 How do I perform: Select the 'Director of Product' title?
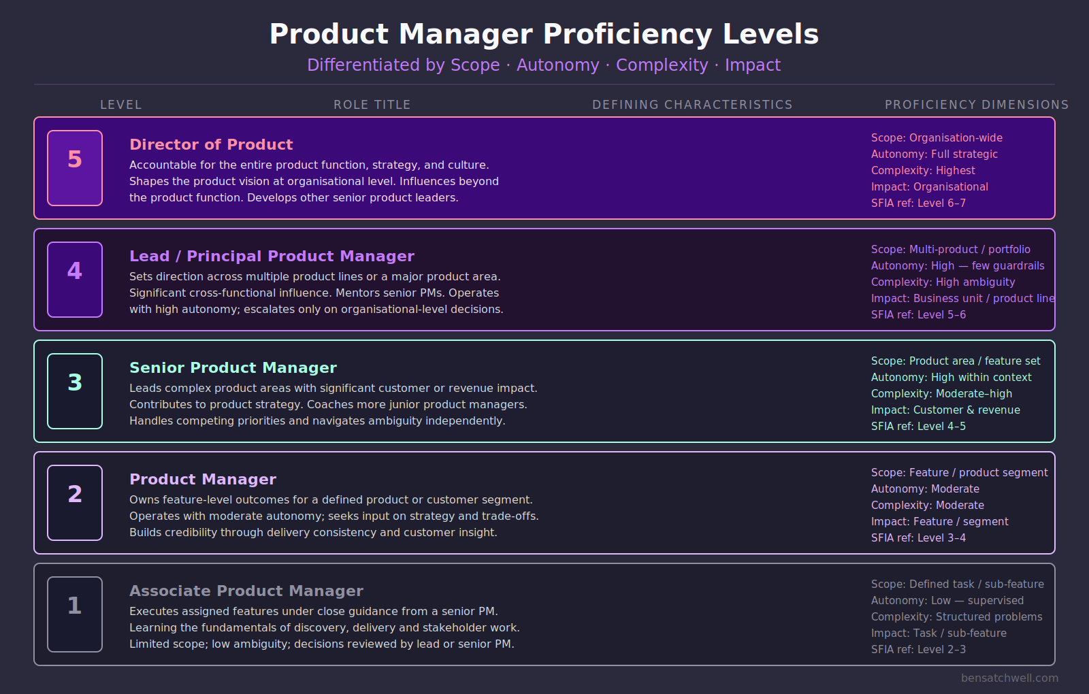coord(211,144)
